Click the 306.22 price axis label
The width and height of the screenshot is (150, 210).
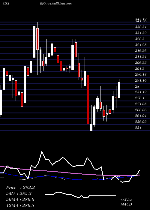pyautogui.click(x=141, y=63)
